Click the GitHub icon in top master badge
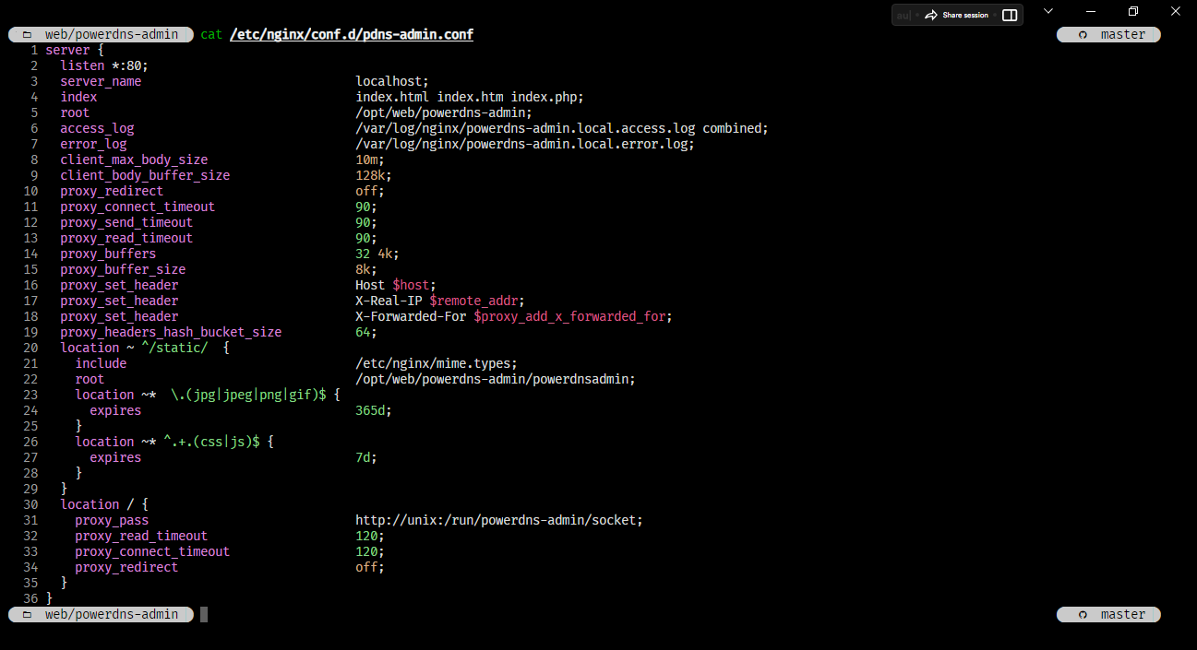 pyautogui.click(x=1084, y=35)
